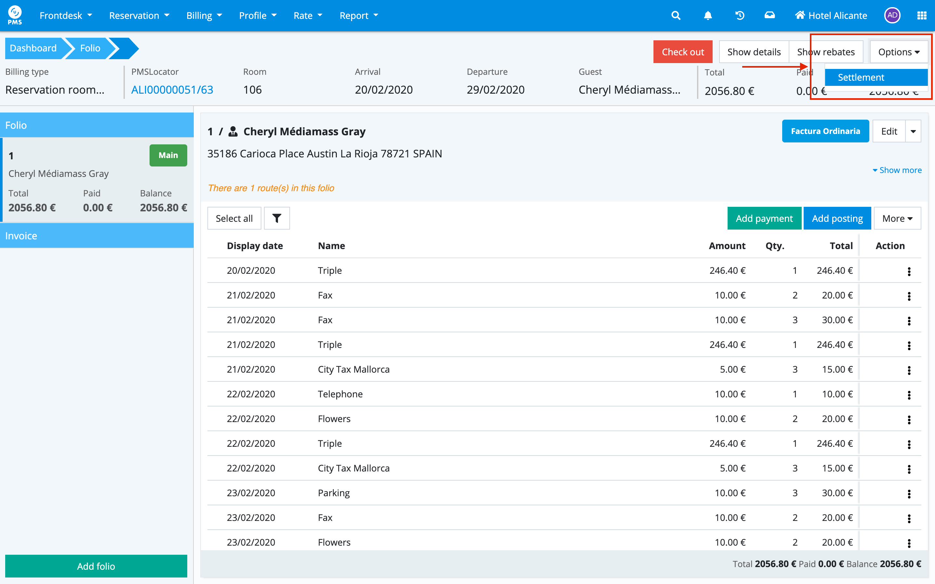The height and width of the screenshot is (584, 935).
Task: Open the More dropdown
Action: 897,218
